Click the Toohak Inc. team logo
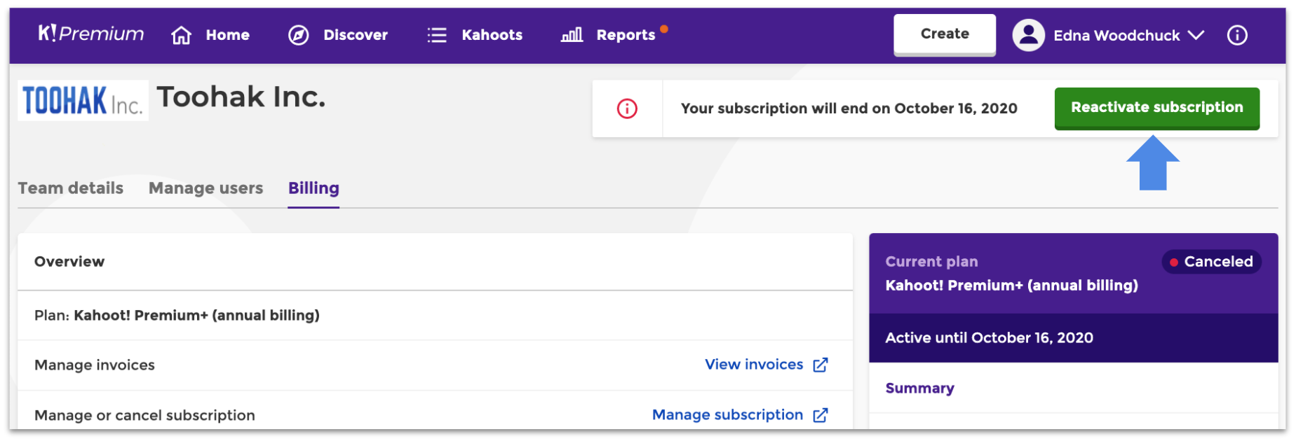 pyautogui.click(x=83, y=100)
